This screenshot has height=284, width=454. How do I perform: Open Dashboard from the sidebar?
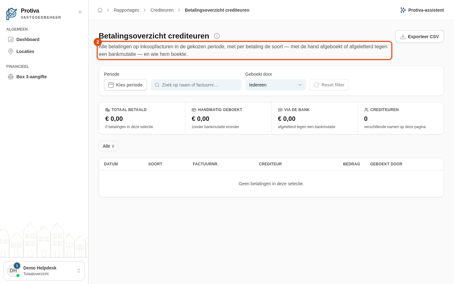pyautogui.click(x=44, y=39)
